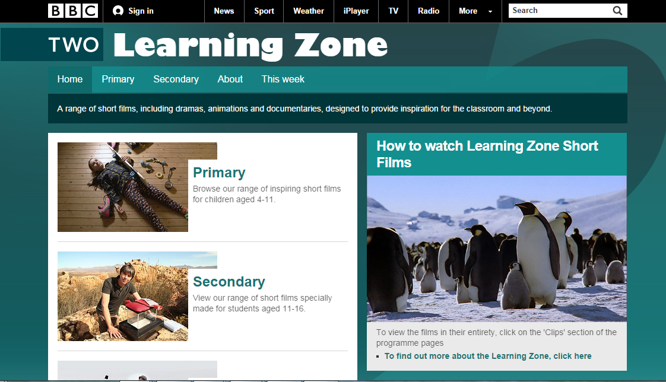Click the Secondary section thumbnail image
This screenshot has height=382, width=666.
(x=123, y=296)
